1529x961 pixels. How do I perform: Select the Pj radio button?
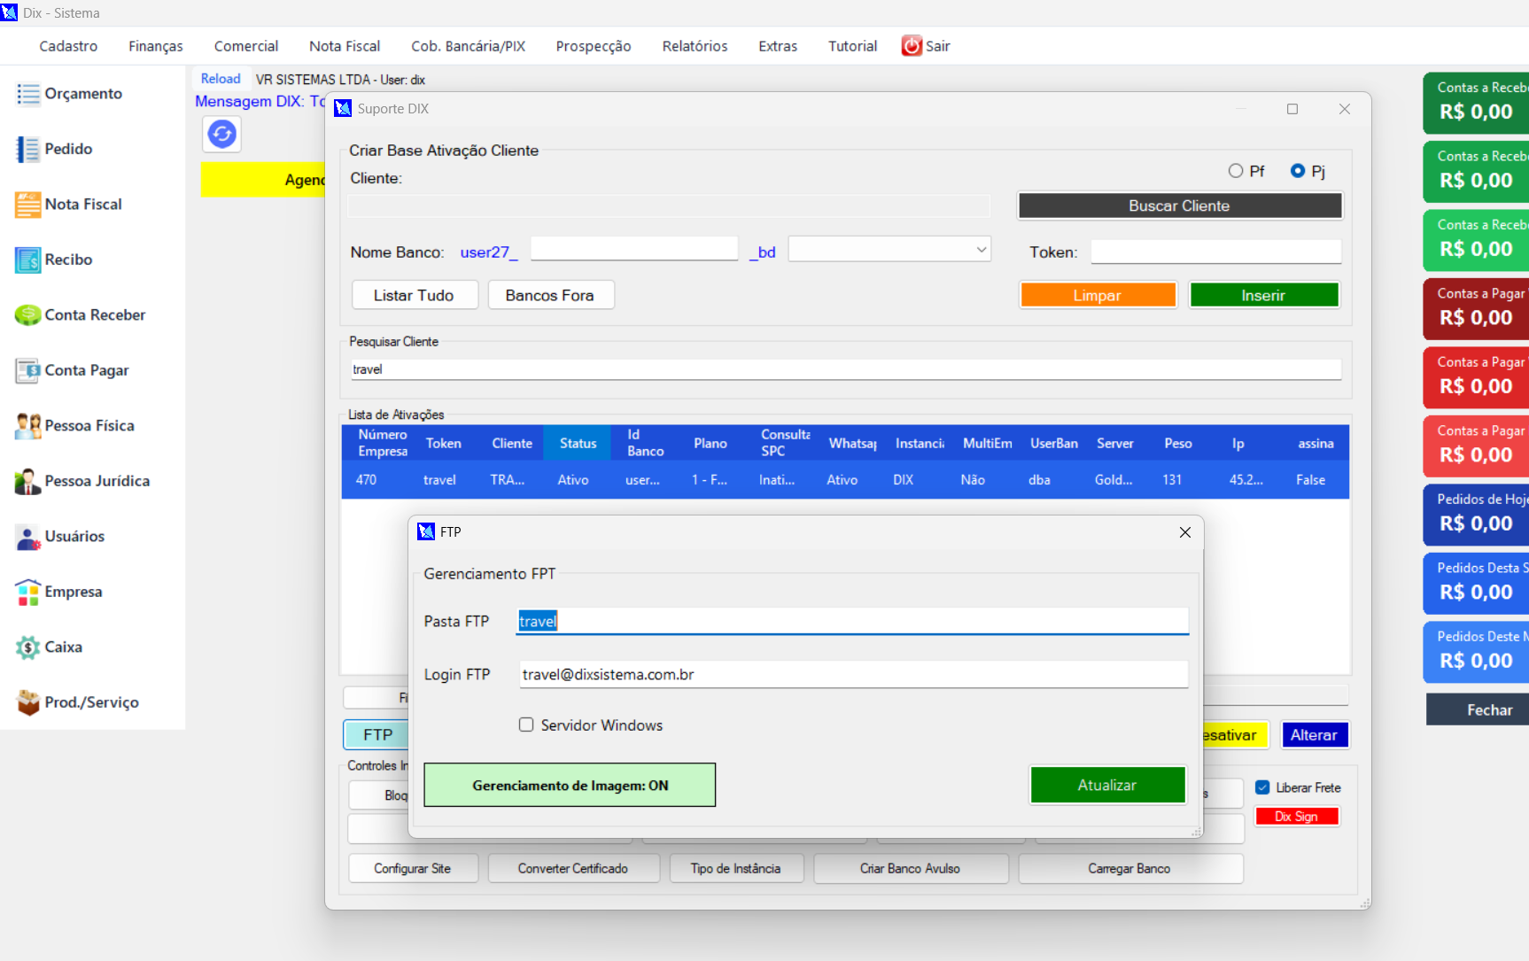pyautogui.click(x=1298, y=171)
